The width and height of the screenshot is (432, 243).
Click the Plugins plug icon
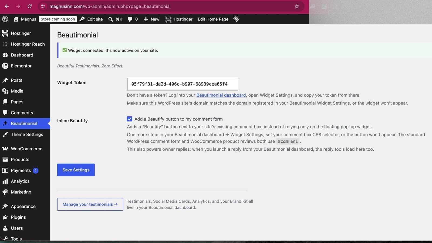point(5,217)
